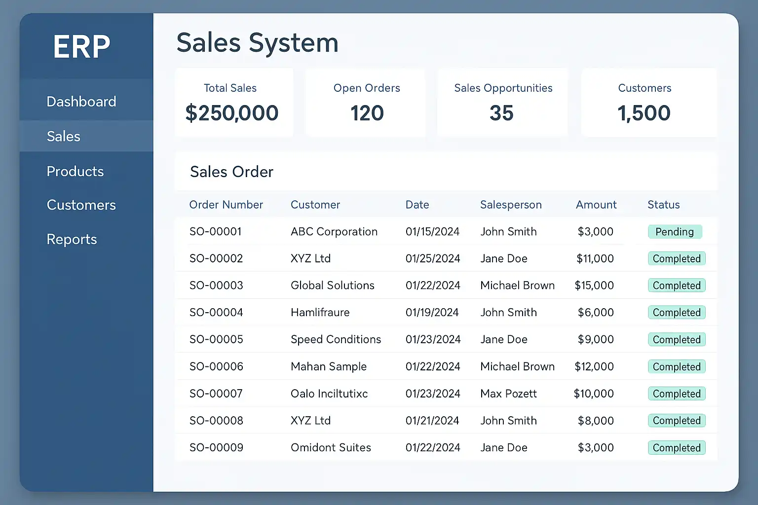Sort by Order Number column header
Screen dimensions: 758x505
click(226, 205)
